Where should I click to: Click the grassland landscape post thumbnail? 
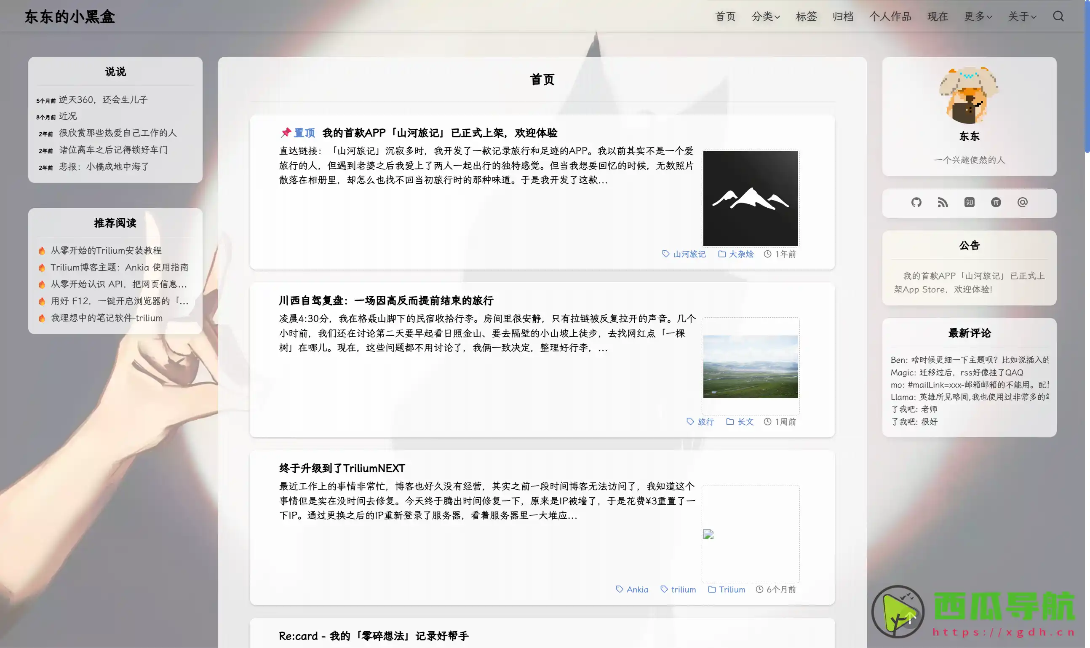click(x=751, y=367)
